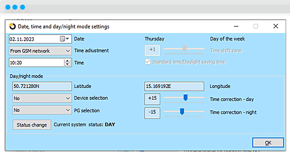Click into the Date field showing 02.11.2023
Viewport: 290px width, 157px height.
tap(40, 39)
